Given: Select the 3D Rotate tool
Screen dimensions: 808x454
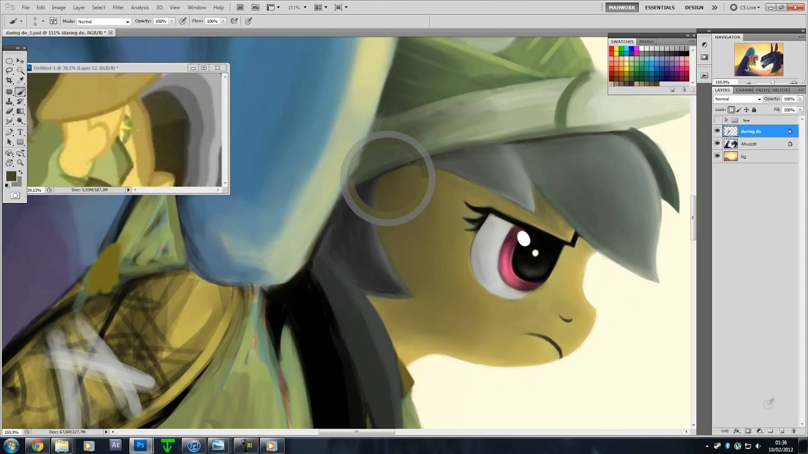Looking at the screenshot, I should pyautogui.click(x=9, y=153).
